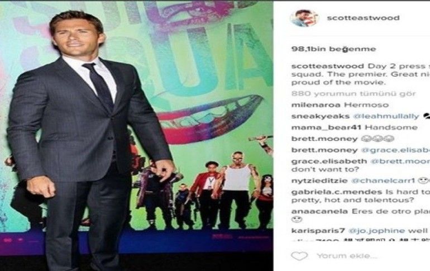Open the gabriela.c.mendes commenter profile
The image size is (430, 271).
click(x=337, y=192)
